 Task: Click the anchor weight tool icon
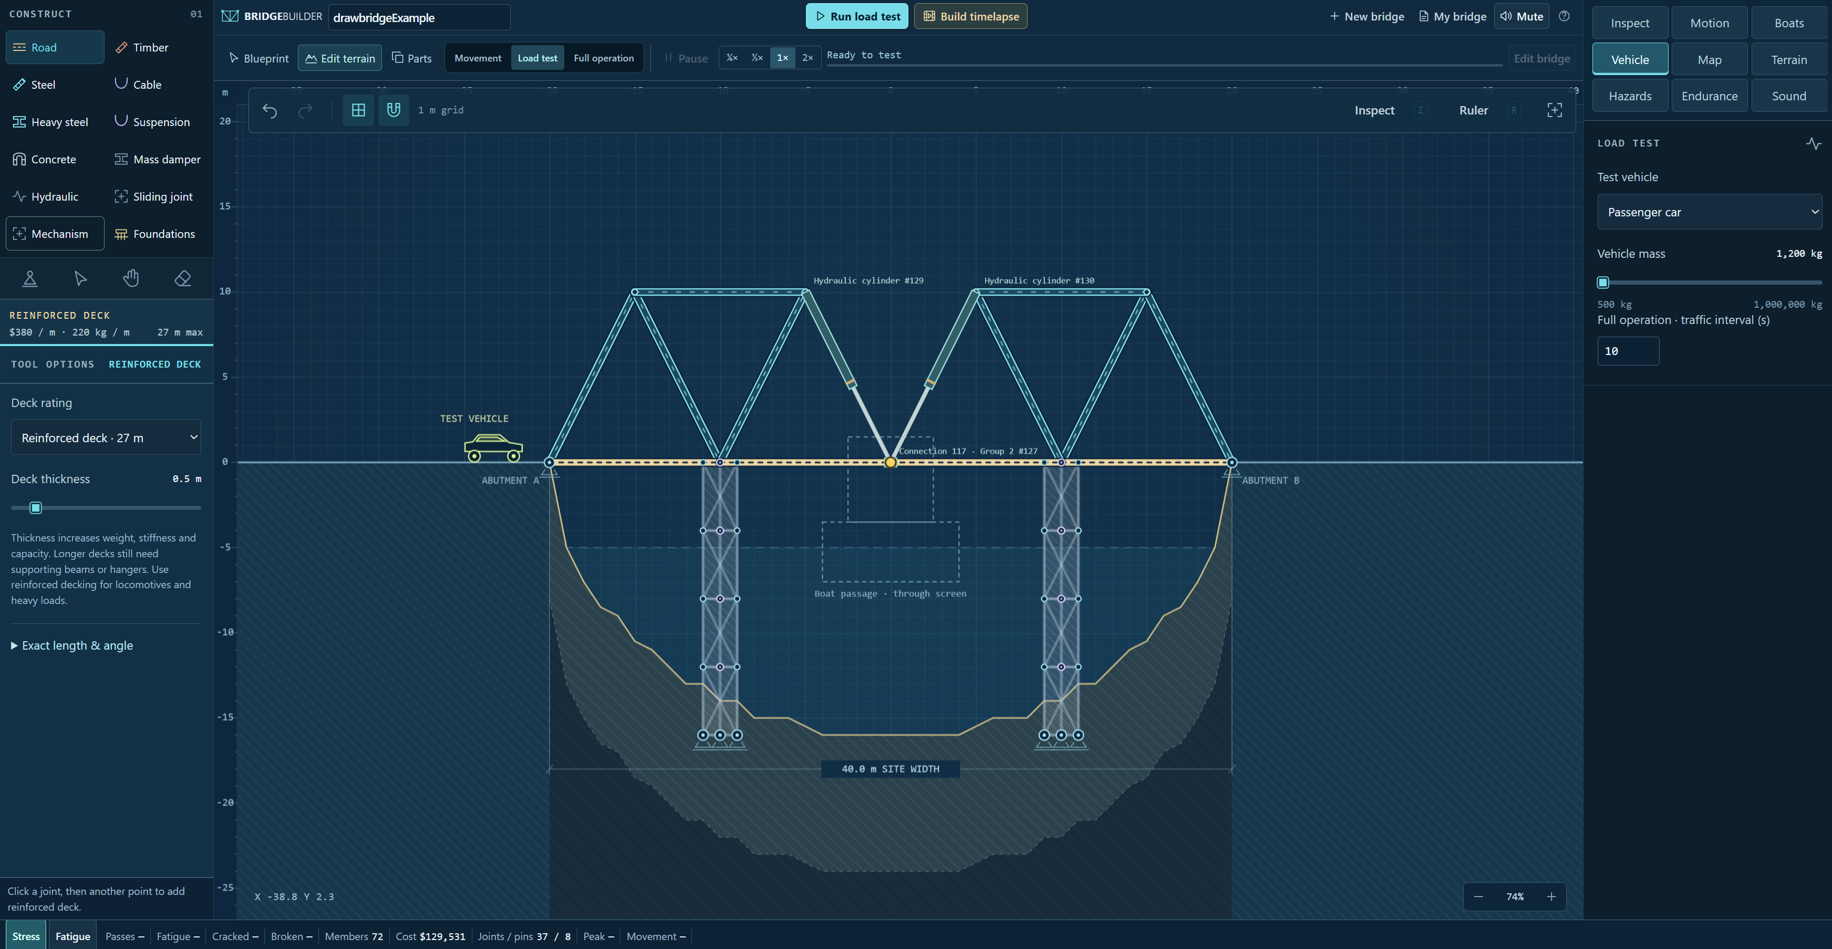[x=30, y=279]
